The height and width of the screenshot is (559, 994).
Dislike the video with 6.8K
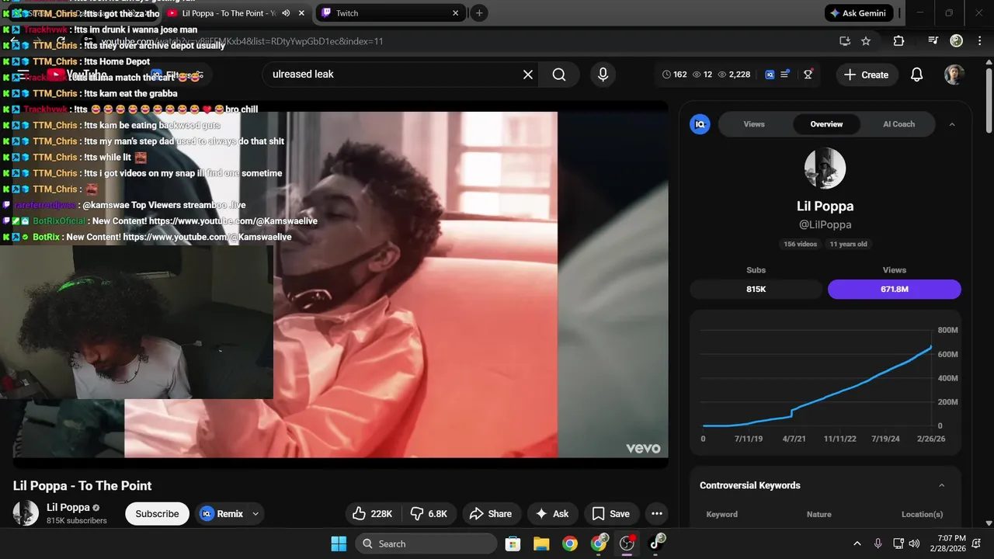point(429,514)
